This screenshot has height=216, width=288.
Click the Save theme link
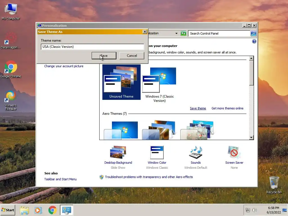click(x=198, y=108)
